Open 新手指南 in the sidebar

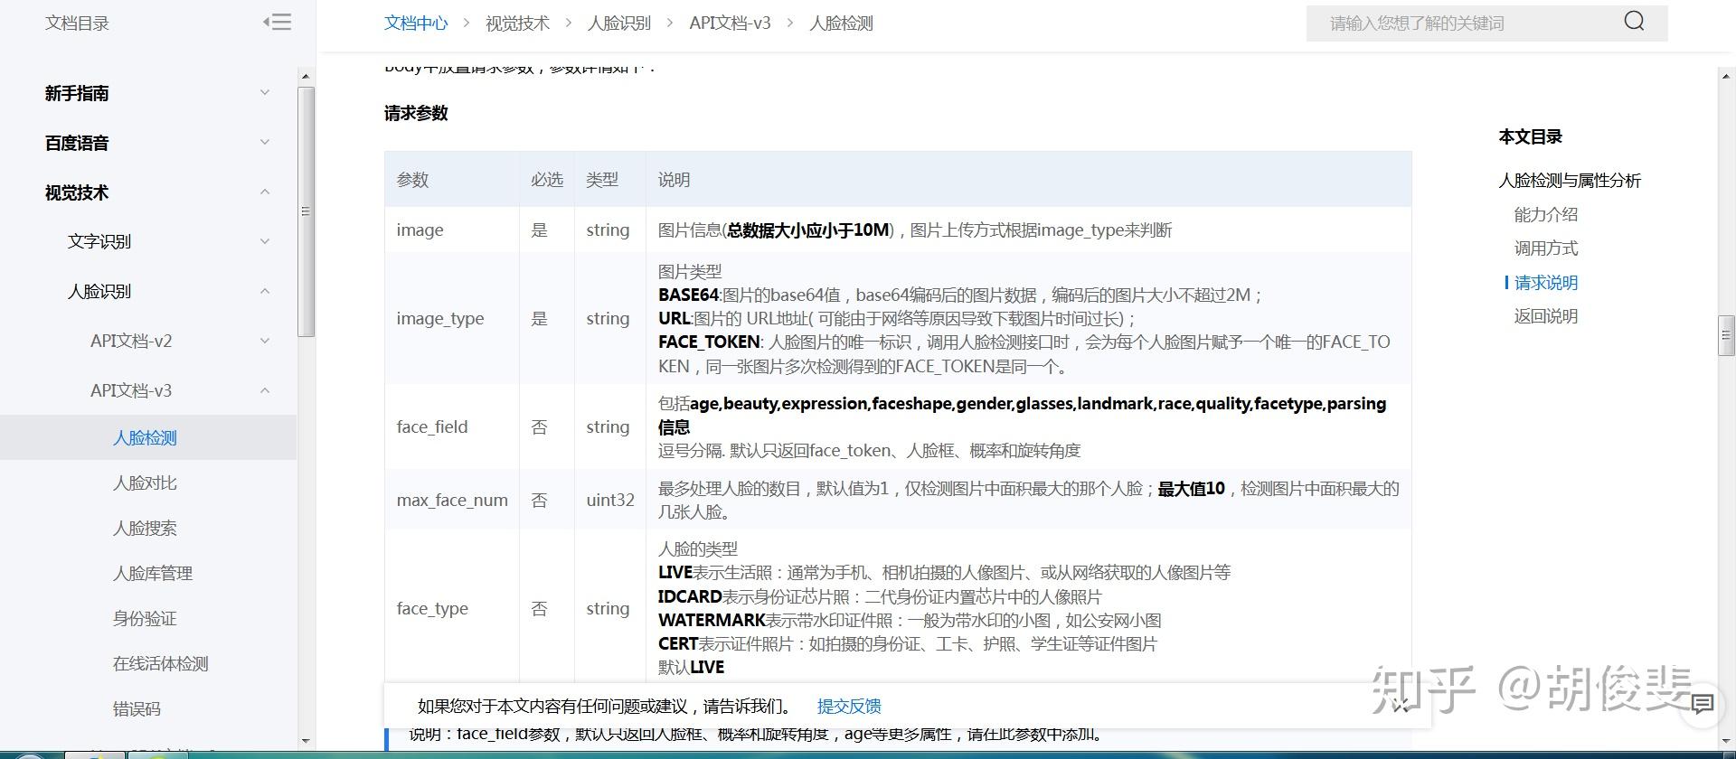pos(77,93)
